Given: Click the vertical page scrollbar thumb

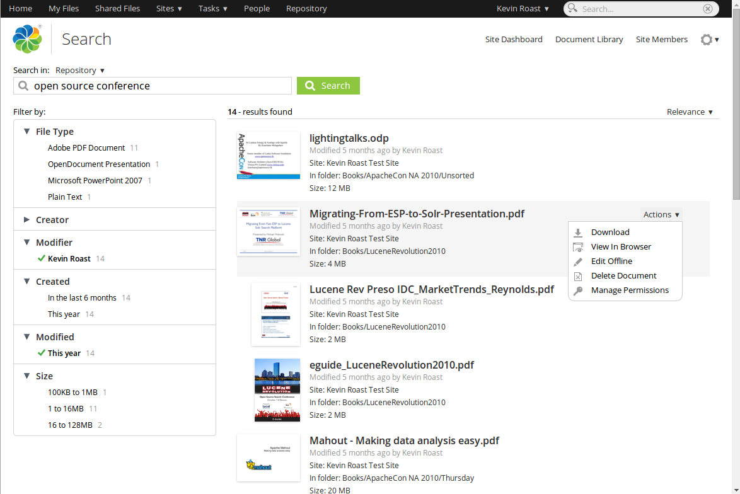Looking at the screenshot, I should pyautogui.click(x=736, y=104).
